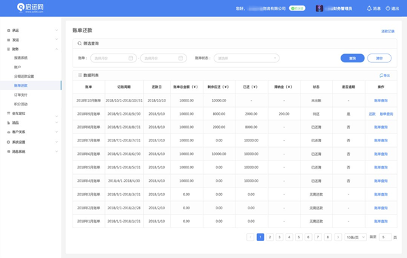Open 积分活动 in sidebar
This screenshot has height=258, width=407.
[x=21, y=104]
